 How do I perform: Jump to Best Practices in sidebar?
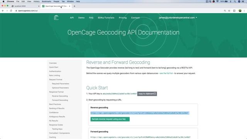click(x=55, y=104)
